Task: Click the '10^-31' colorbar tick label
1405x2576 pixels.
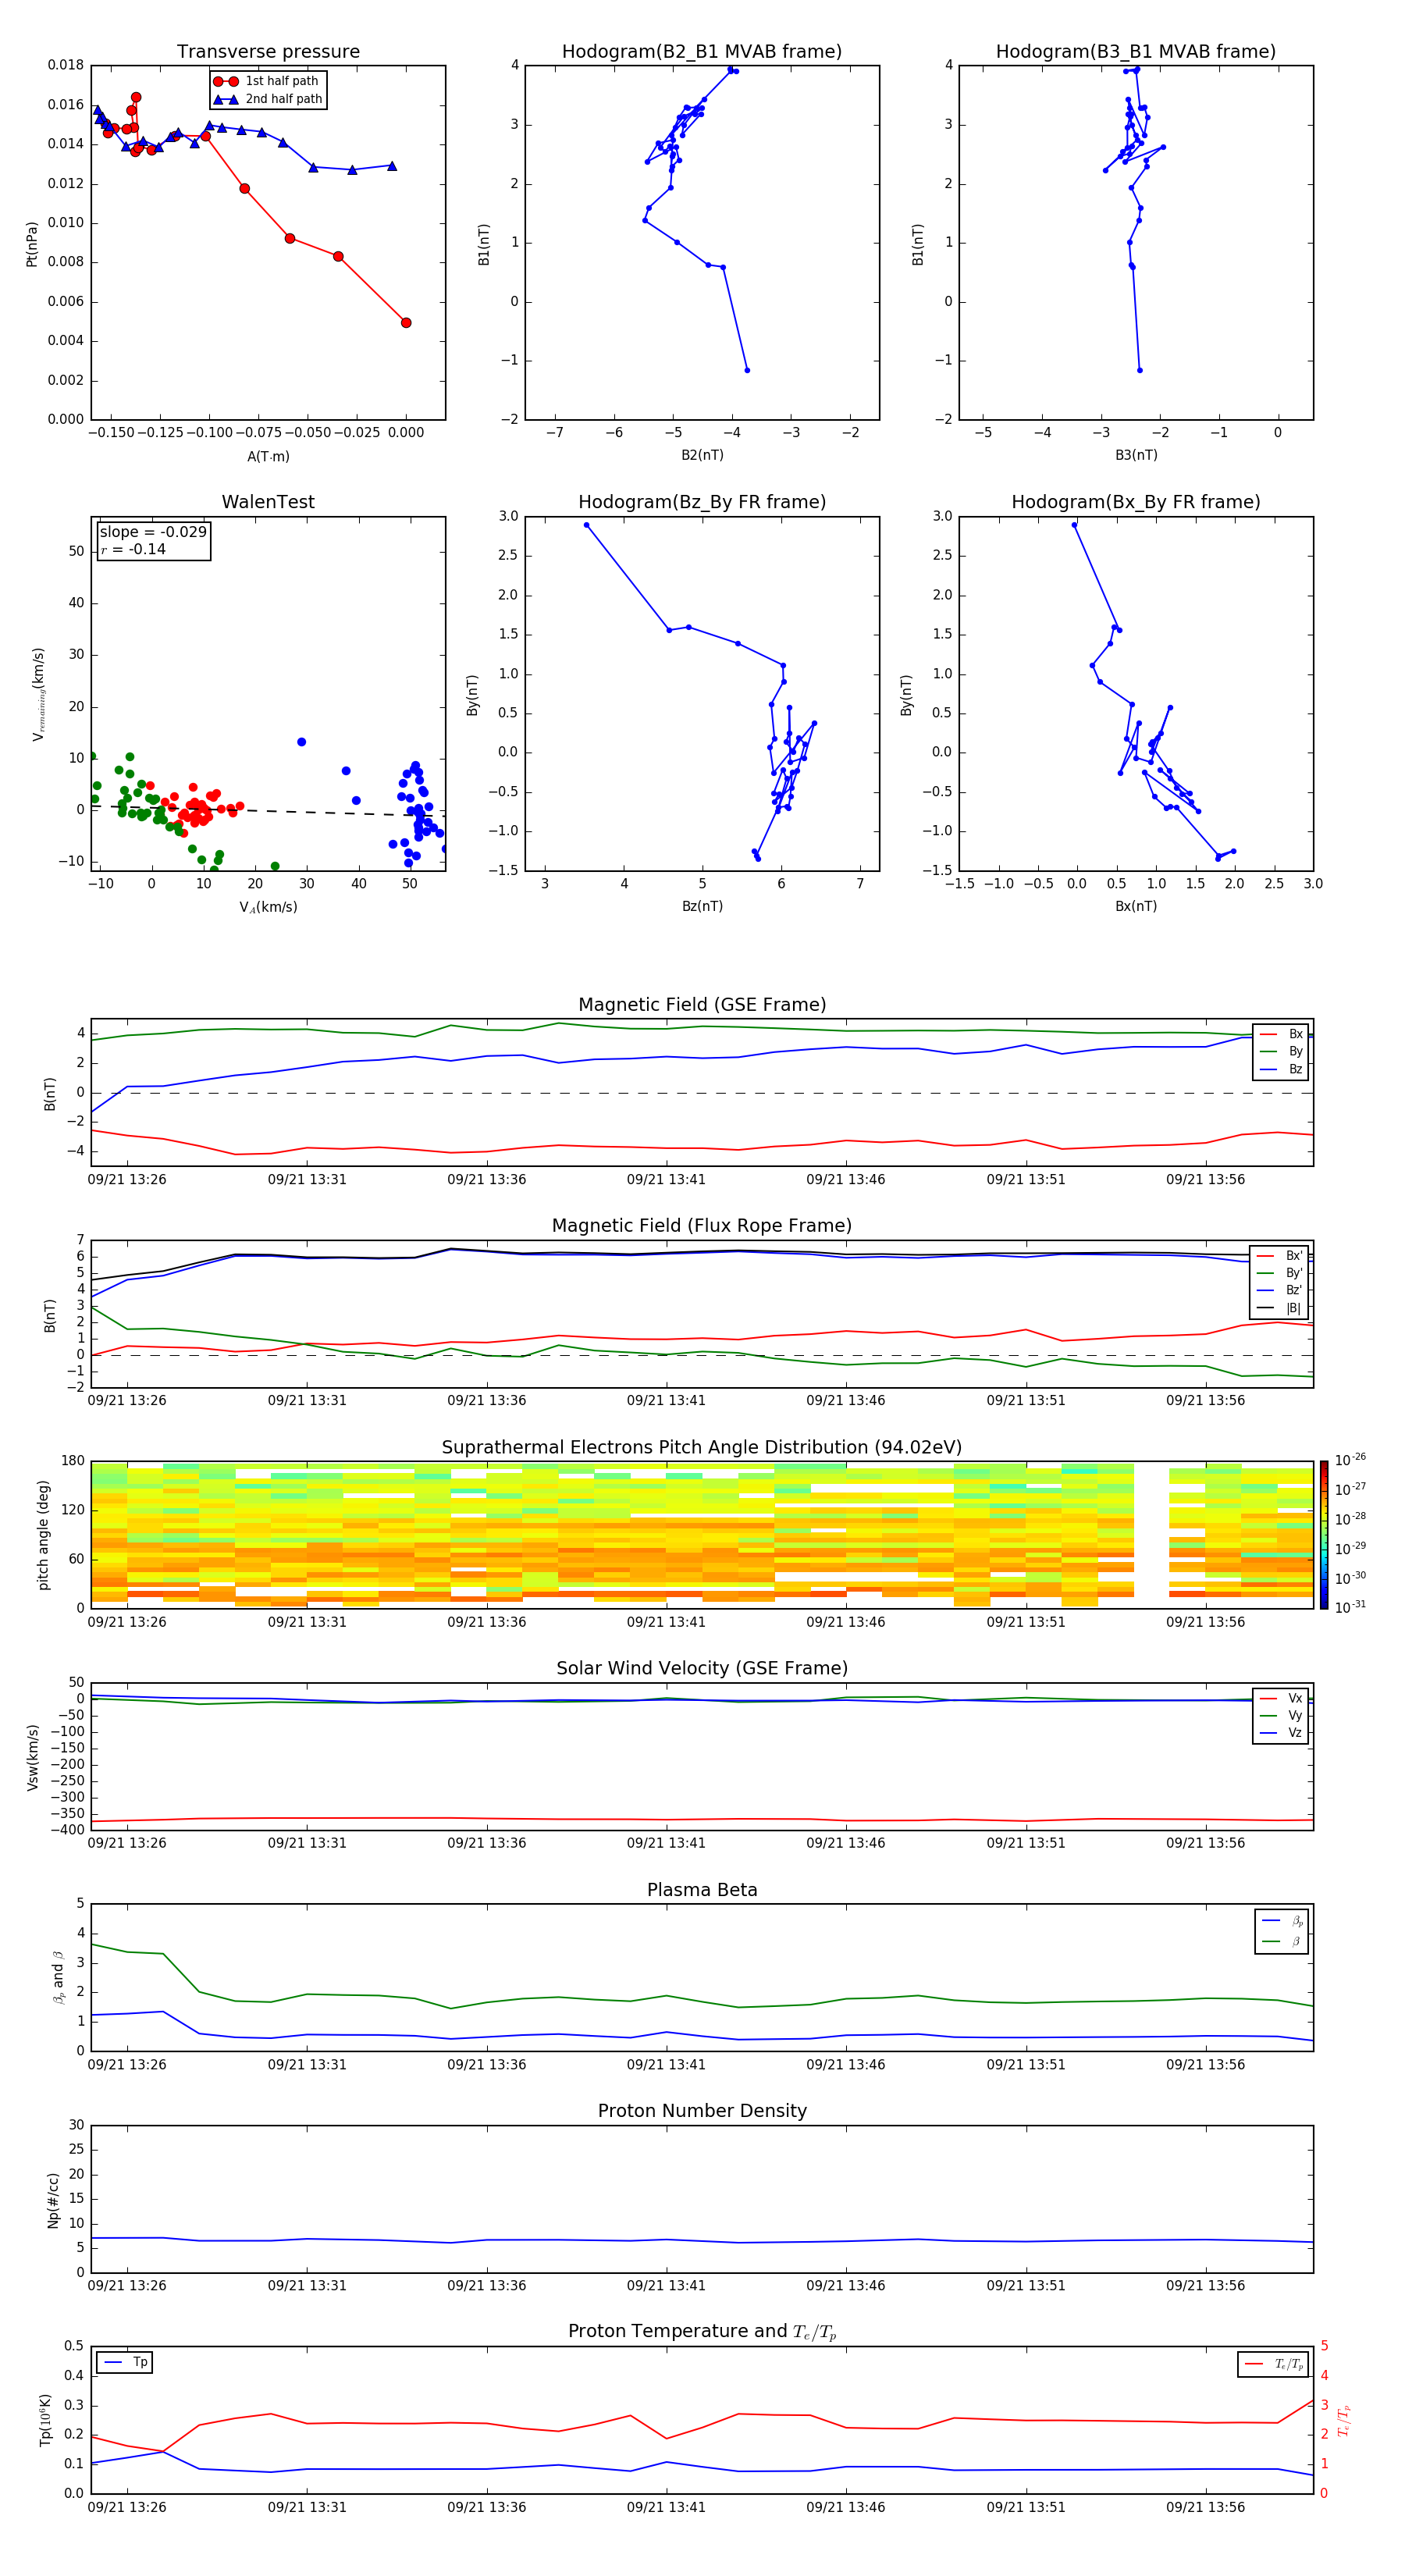Action: [1350, 1607]
